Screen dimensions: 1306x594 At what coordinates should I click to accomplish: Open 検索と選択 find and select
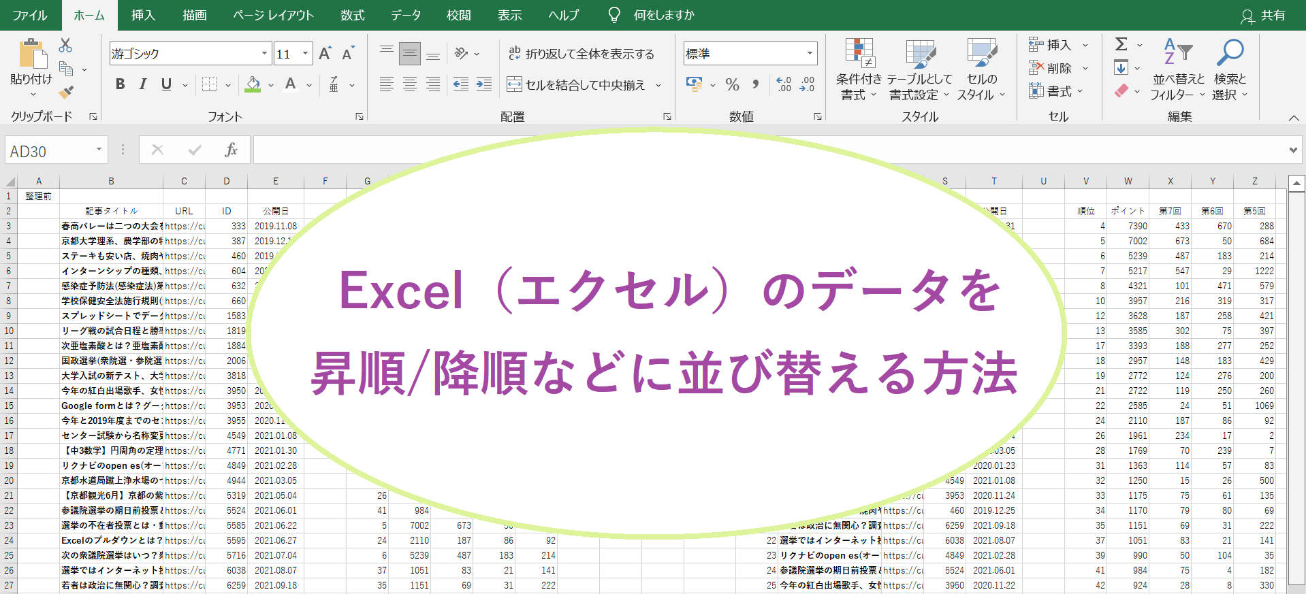point(1230,69)
